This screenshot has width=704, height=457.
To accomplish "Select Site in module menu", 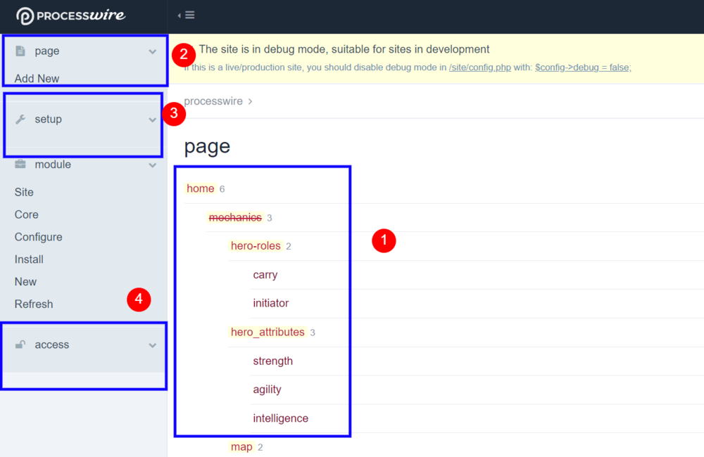I will pyautogui.click(x=24, y=192).
